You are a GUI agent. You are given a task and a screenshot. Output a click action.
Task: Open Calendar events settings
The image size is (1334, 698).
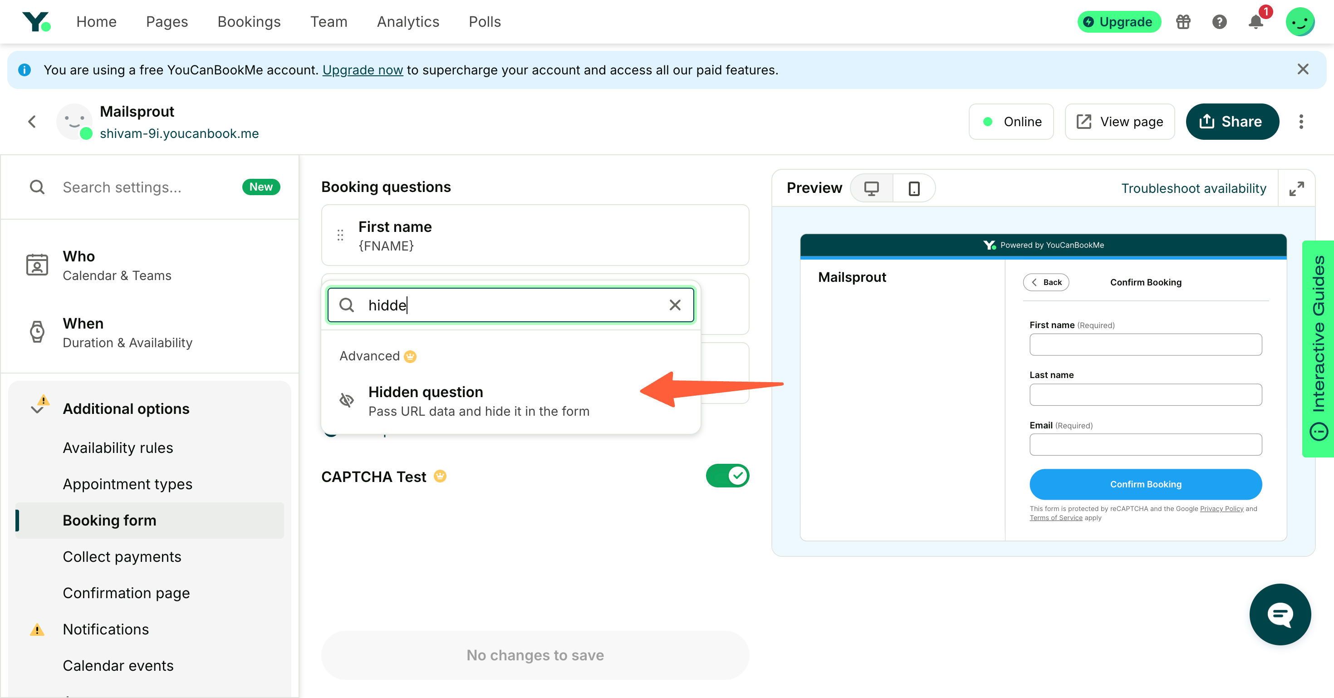(x=118, y=665)
